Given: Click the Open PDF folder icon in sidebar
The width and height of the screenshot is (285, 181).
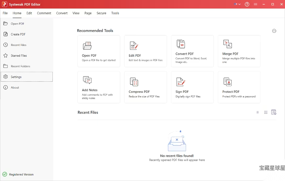Looking at the screenshot, I should 6,24.
